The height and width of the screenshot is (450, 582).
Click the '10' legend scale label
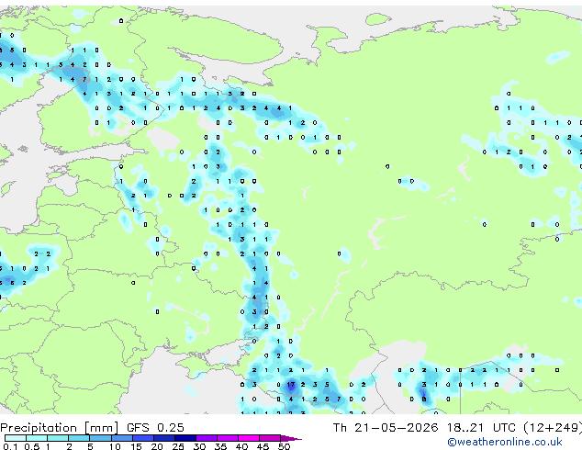(x=115, y=446)
